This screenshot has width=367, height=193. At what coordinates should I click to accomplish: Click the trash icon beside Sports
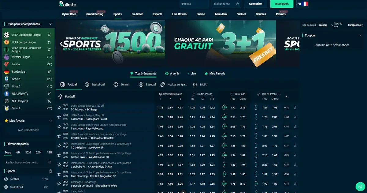point(50,171)
